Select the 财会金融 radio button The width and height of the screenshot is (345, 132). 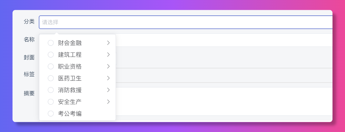click(51, 43)
